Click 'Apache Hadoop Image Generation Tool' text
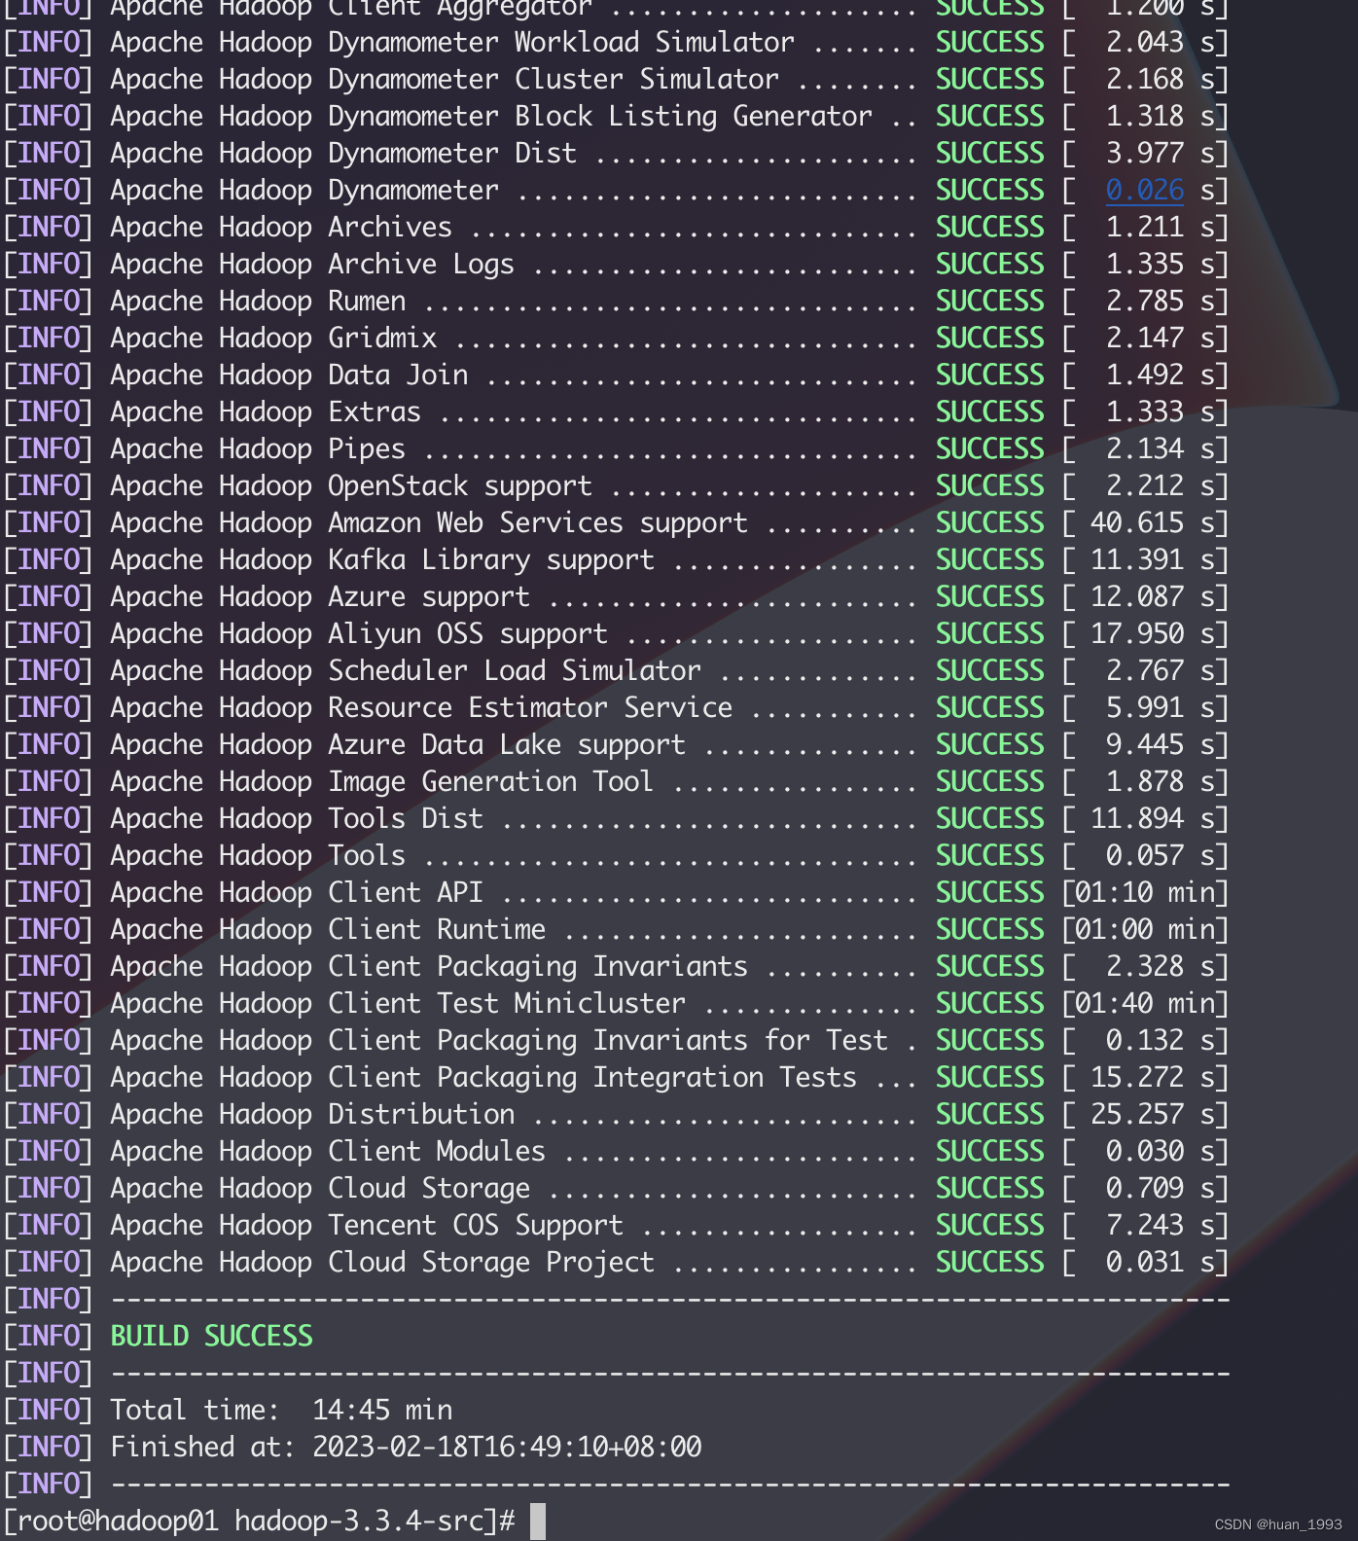1358x1541 pixels. pyautogui.click(x=382, y=781)
